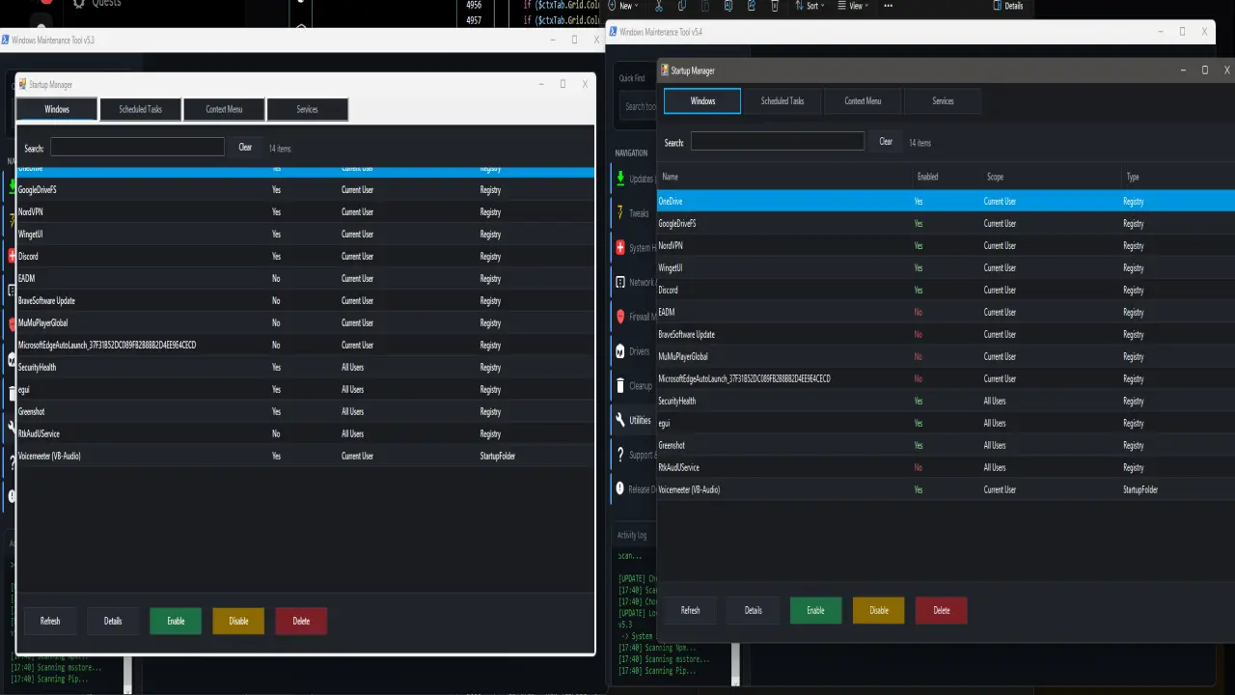The height and width of the screenshot is (695, 1235).
Task: Focus the Search field in left Startup Manager
Action: pyautogui.click(x=137, y=148)
